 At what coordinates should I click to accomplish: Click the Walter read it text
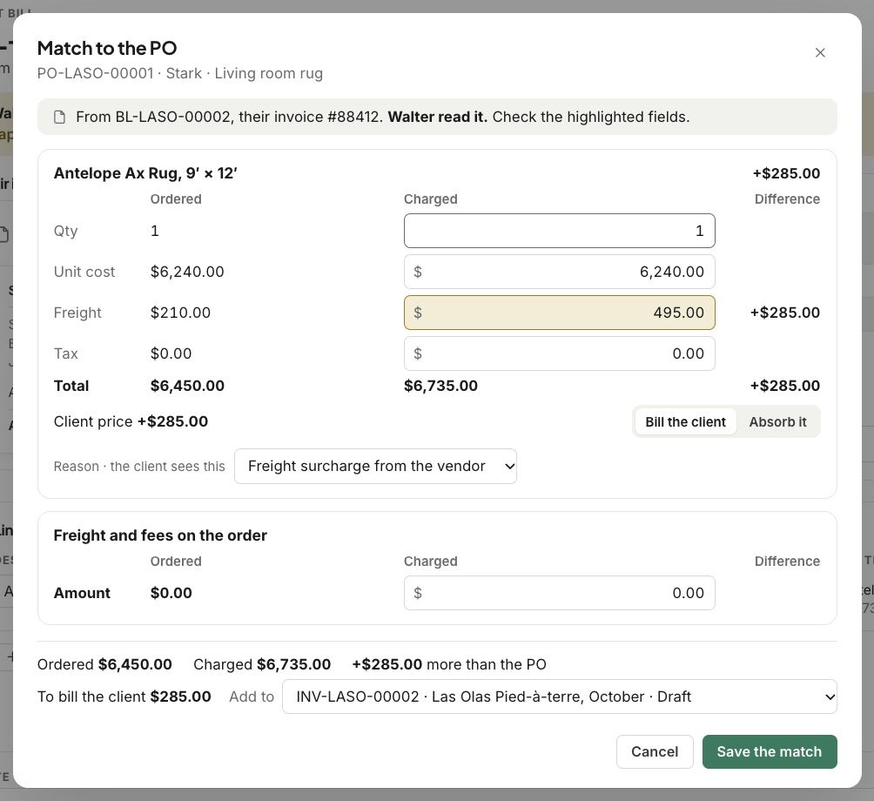pos(438,117)
